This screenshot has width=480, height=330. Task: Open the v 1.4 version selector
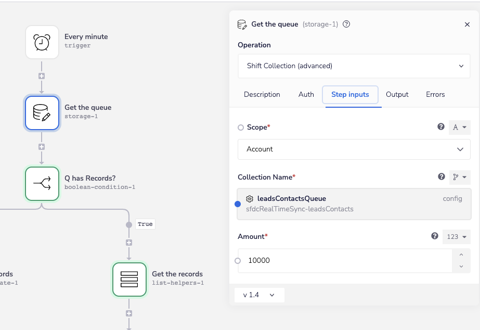(x=259, y=295)
